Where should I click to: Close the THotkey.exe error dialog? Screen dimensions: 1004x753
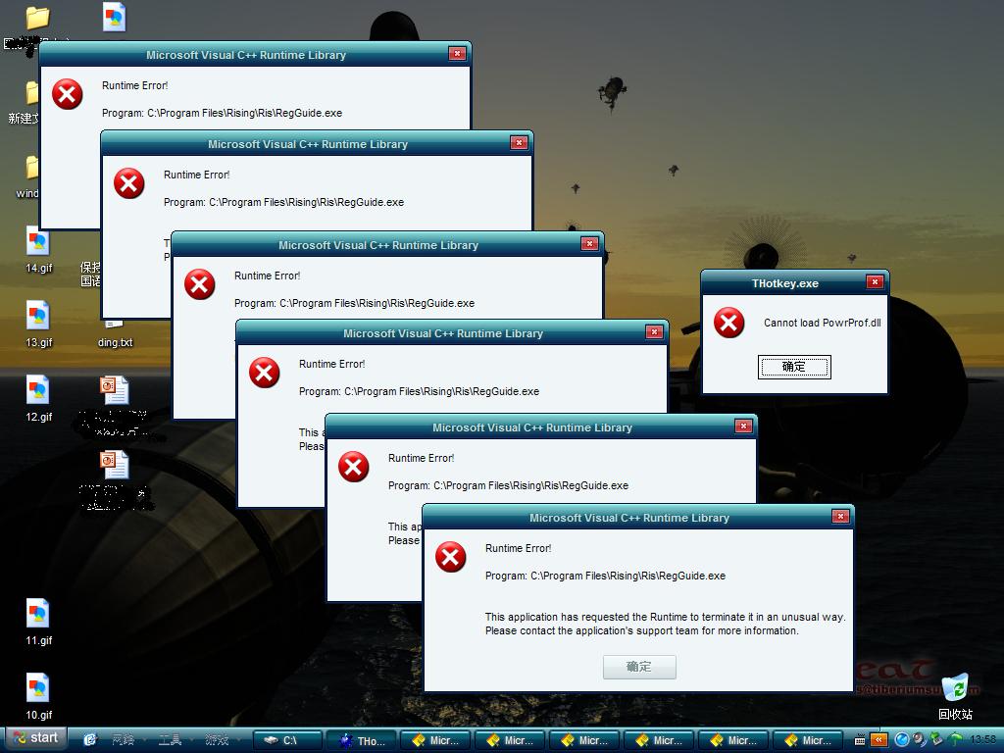click(875, 281)
